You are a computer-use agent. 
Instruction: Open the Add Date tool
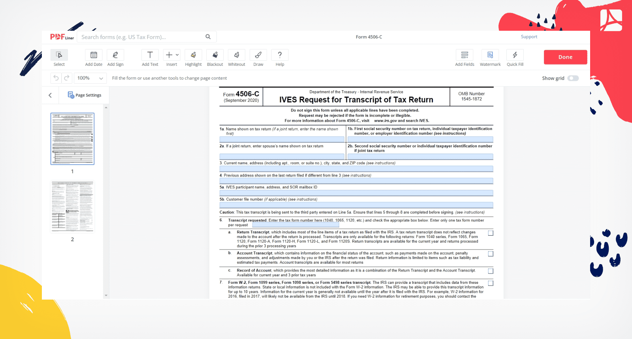[94, 55]
